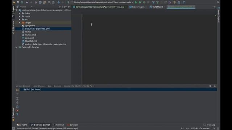Click red X icon in Version Control panel
The height and width of the screenshot is (130, 232).
(17, 110)
